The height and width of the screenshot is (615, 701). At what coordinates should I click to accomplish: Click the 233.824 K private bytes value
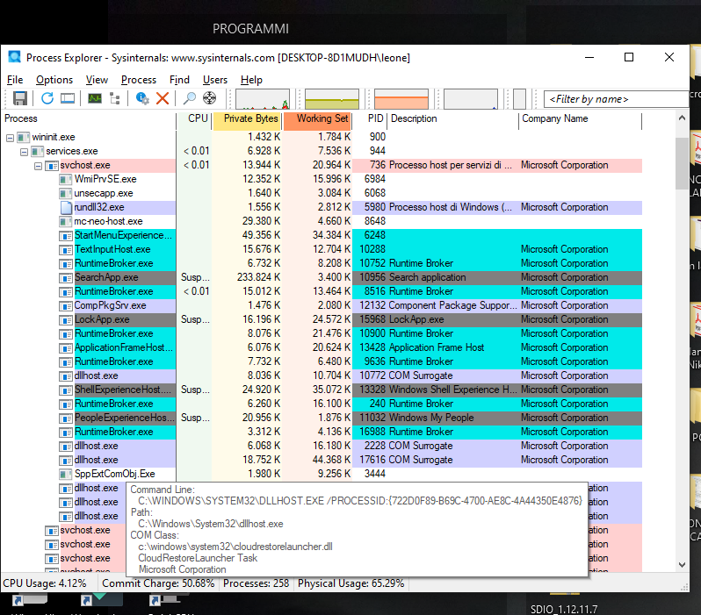coord(258,277)
